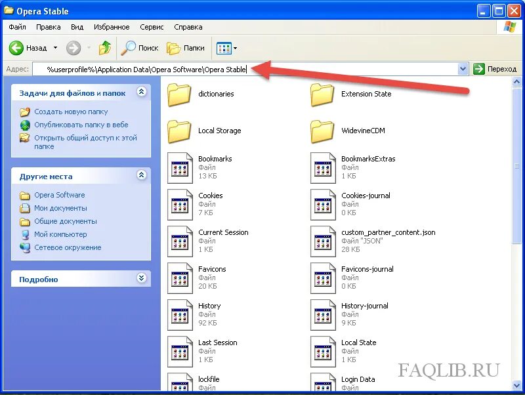Click the Windows flag logo
The width and height of the screenshot is (525, 395).
click(510, 27)
